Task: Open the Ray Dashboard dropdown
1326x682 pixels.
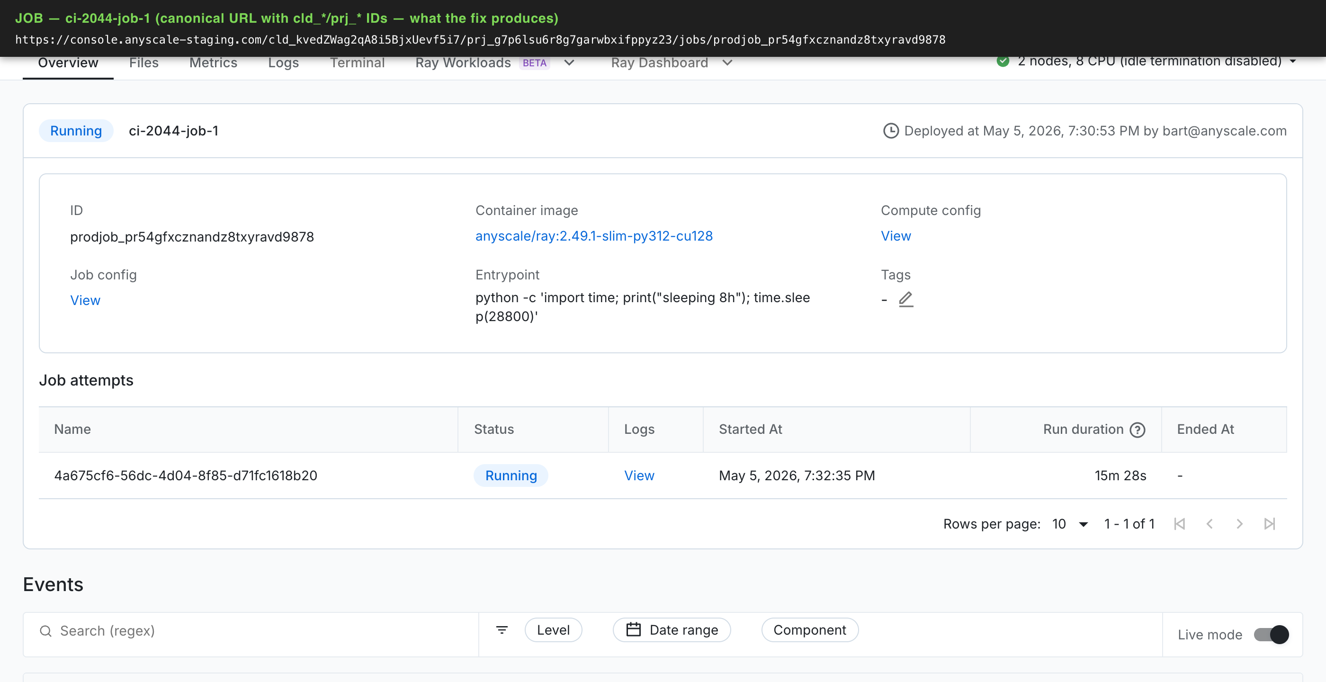Action: pos(671,63)
